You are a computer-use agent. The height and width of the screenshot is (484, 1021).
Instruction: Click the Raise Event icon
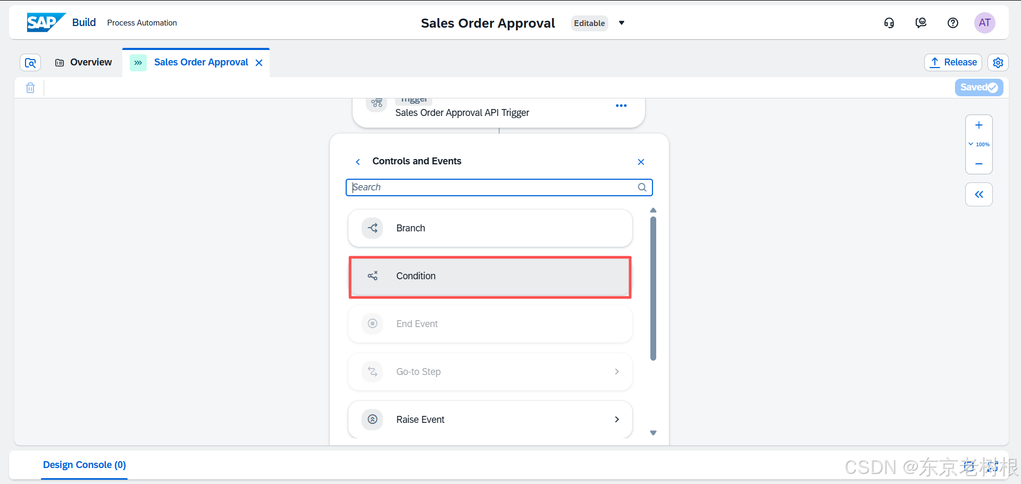(372, 420)
